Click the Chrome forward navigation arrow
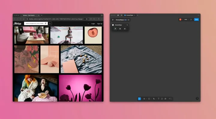 18,19
